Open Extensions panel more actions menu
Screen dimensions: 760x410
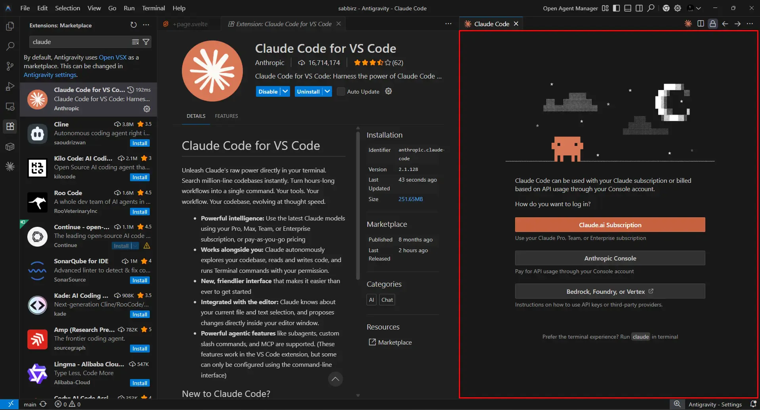point(146,25)
